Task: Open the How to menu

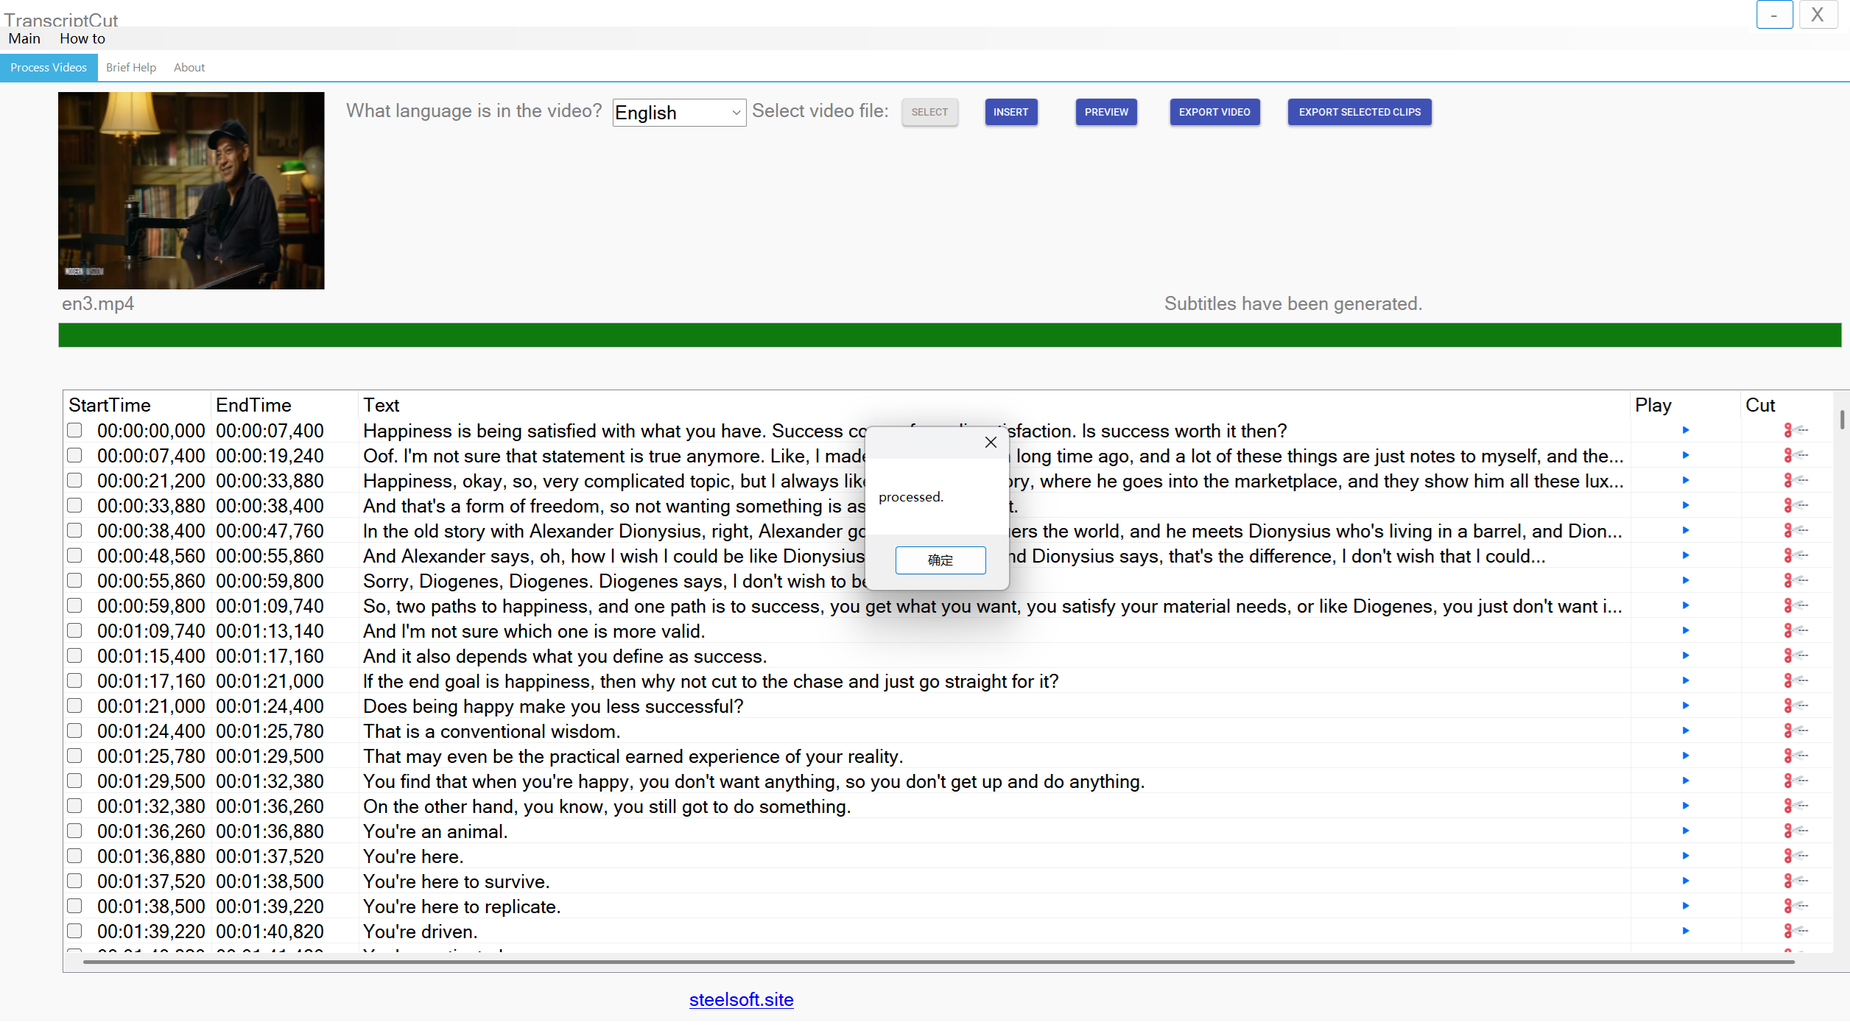Action: 82,39
